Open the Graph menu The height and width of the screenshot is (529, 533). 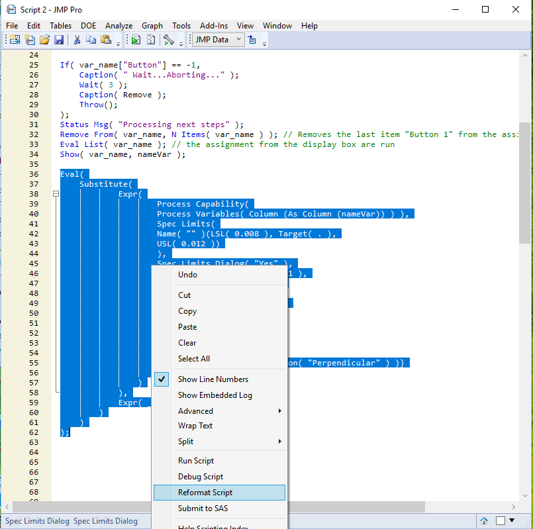(x=152, y=26)
